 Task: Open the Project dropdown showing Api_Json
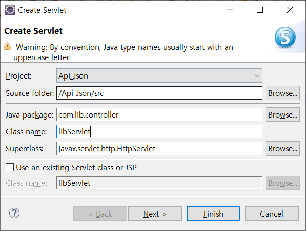(x=159, y=75)
